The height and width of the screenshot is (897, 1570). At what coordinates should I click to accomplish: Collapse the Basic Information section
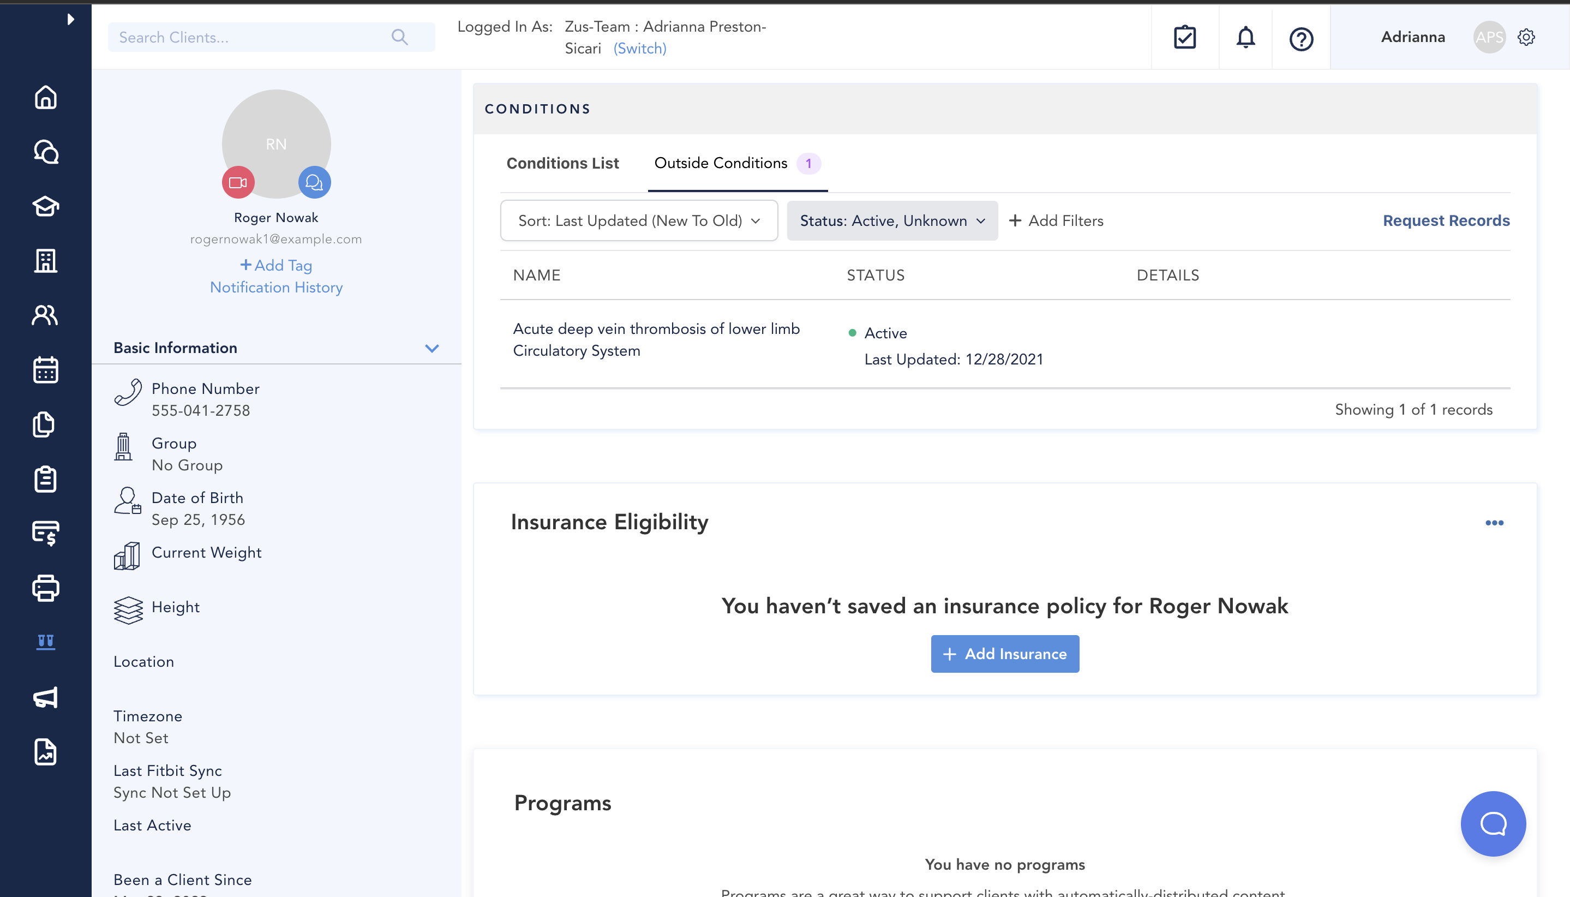click(432, 348)
